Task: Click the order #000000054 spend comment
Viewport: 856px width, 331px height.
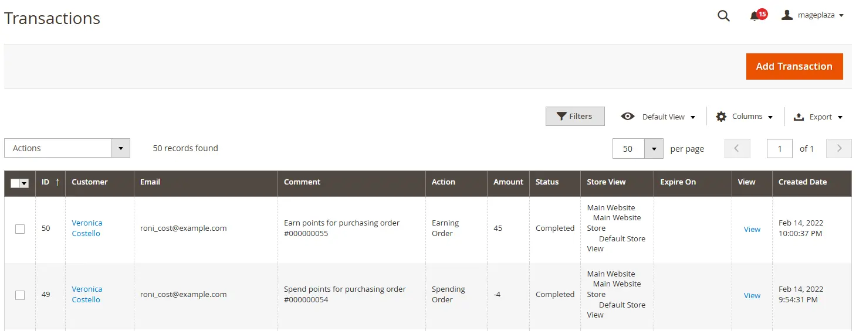Action: [345, 294]
